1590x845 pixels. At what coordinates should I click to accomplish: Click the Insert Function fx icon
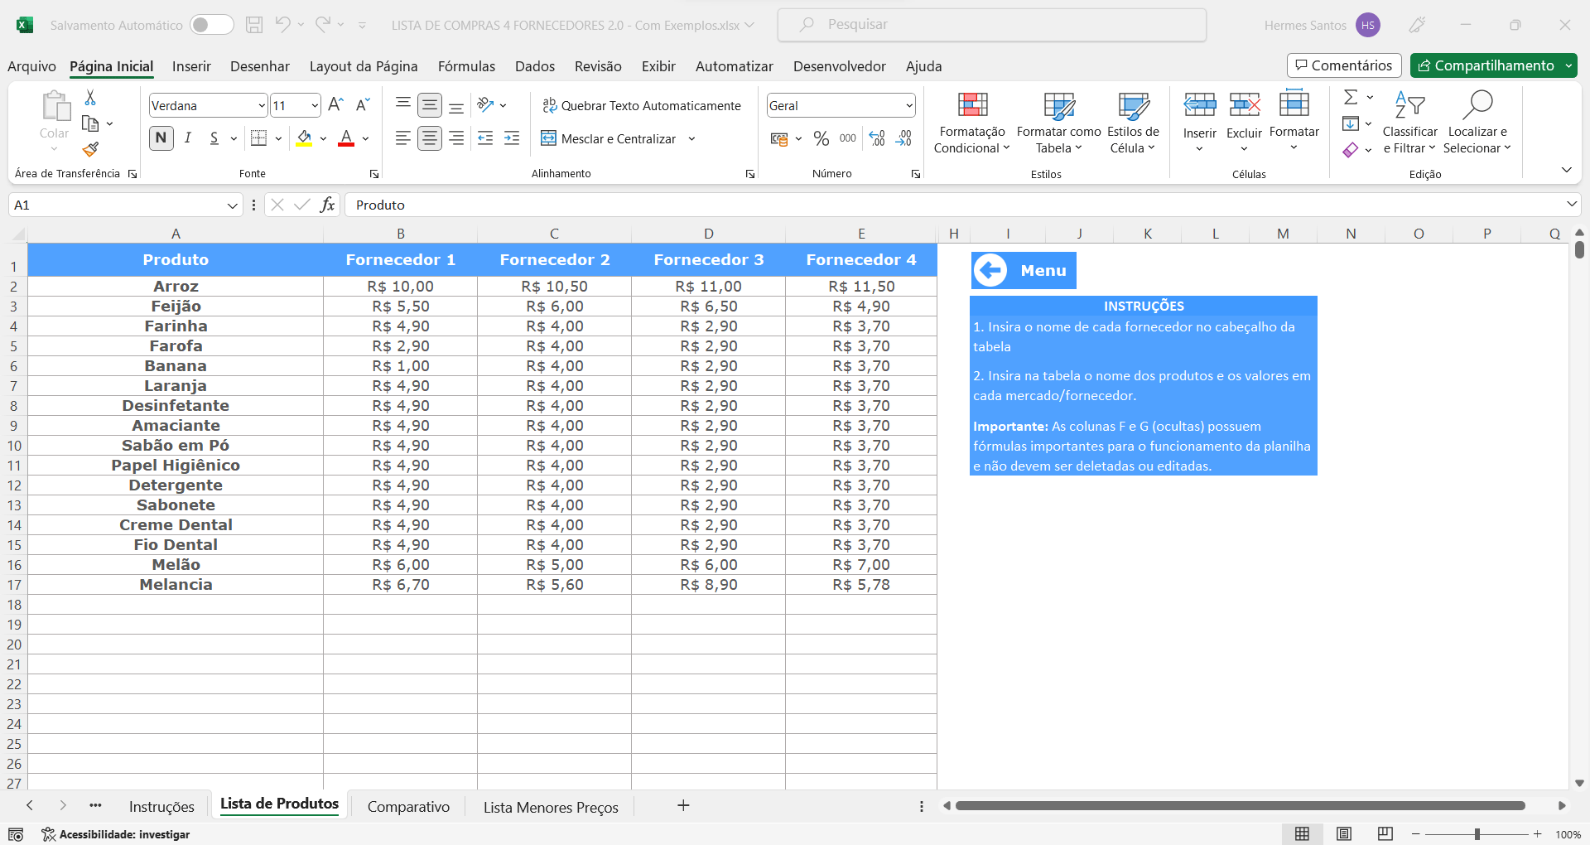[x=328, y=205]
